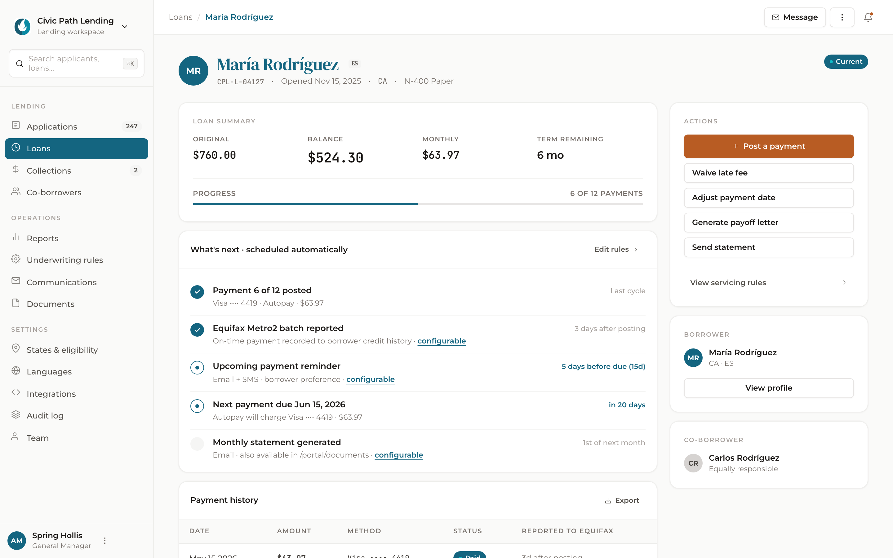Click Post a payment button
The height and width of the screenshot is (558, 893).
[769, 146]
